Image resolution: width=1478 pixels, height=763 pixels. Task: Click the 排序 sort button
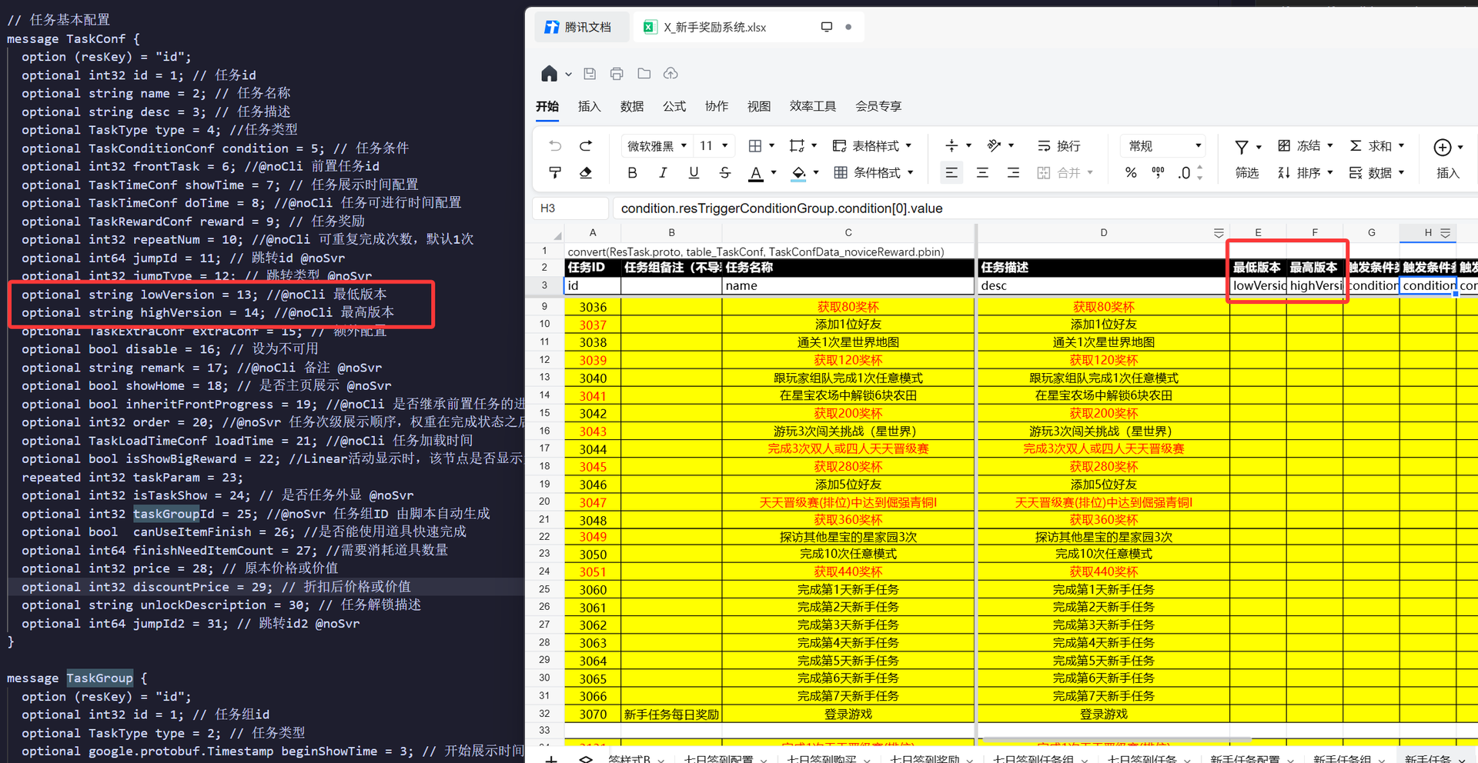[1306, 173]
